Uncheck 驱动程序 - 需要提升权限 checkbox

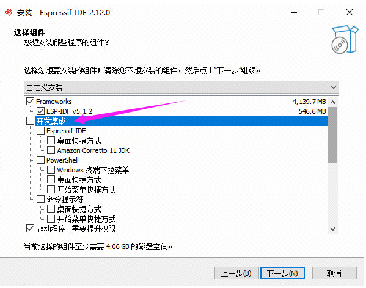31,229
